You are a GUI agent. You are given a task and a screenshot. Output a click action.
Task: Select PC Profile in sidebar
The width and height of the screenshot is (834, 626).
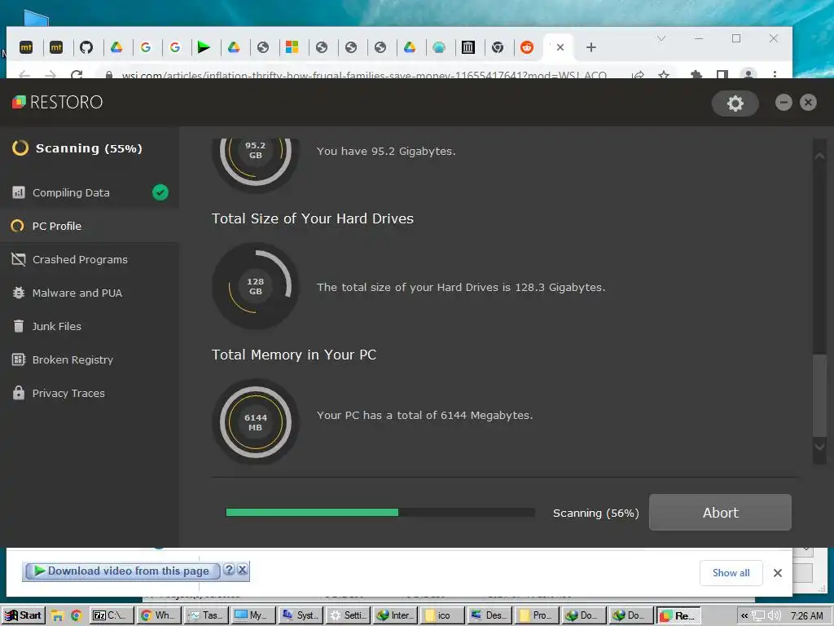90,227
